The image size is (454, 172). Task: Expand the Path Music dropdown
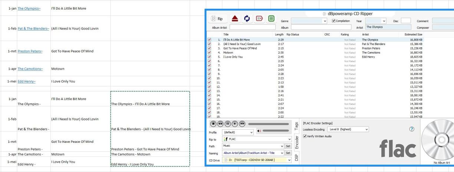click(282, 146)
